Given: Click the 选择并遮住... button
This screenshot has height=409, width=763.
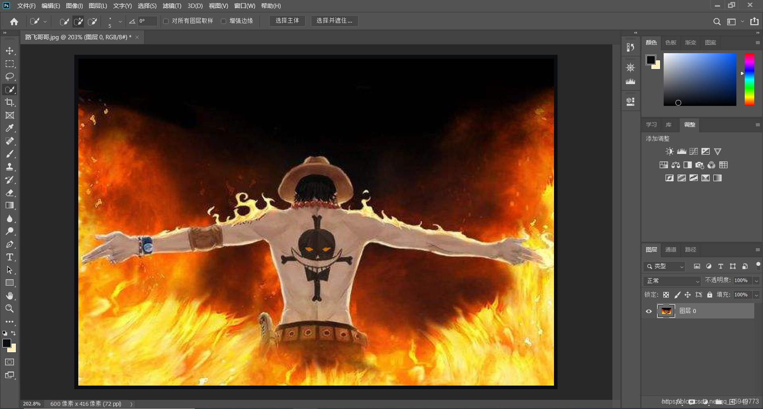Looking at the screenshot, I should pyautogui.click(x=334, y=21).
